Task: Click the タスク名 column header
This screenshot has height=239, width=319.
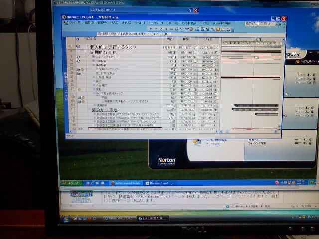Action: pos(92,39)
